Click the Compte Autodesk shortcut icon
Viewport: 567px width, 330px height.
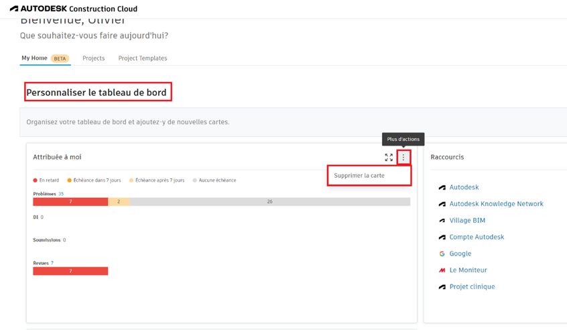click(442, 237)
